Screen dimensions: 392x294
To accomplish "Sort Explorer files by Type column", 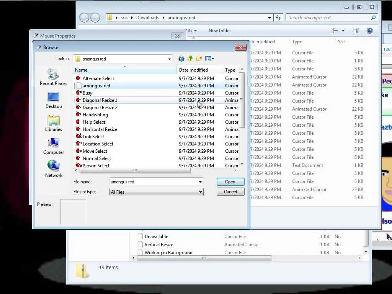I will (x=312, y=42).
